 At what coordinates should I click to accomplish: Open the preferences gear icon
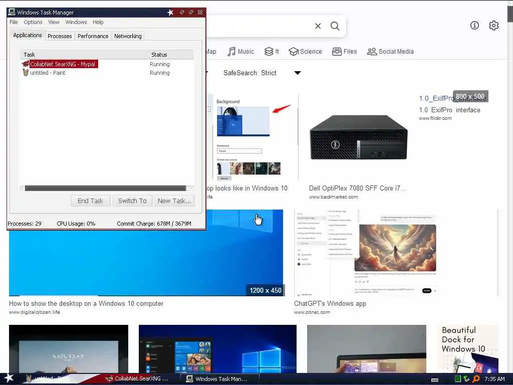pos(493,25)
